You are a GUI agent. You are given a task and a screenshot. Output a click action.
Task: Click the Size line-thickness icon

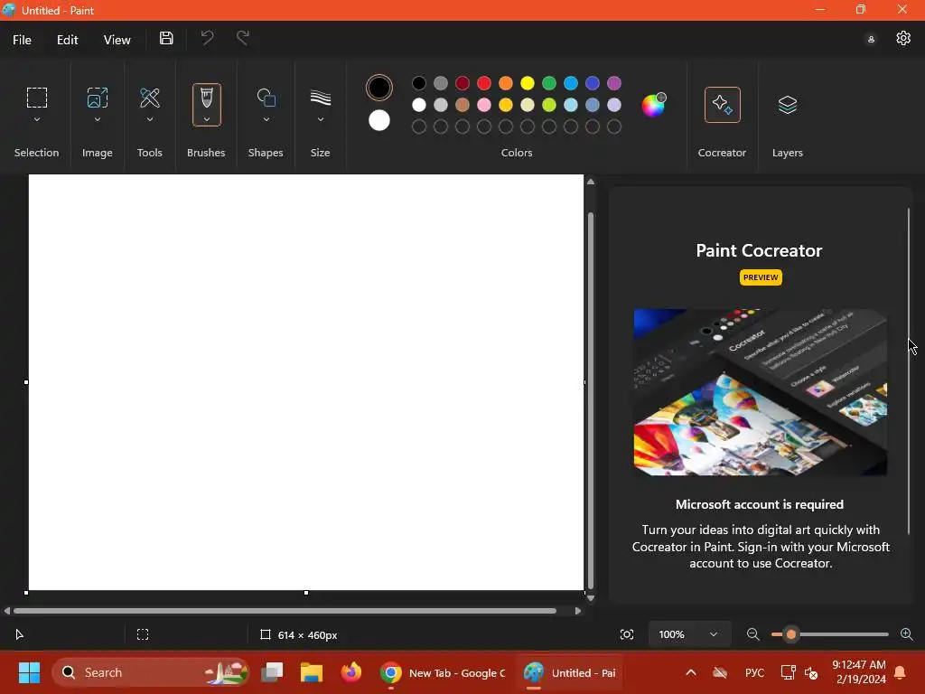pos(321,98)
